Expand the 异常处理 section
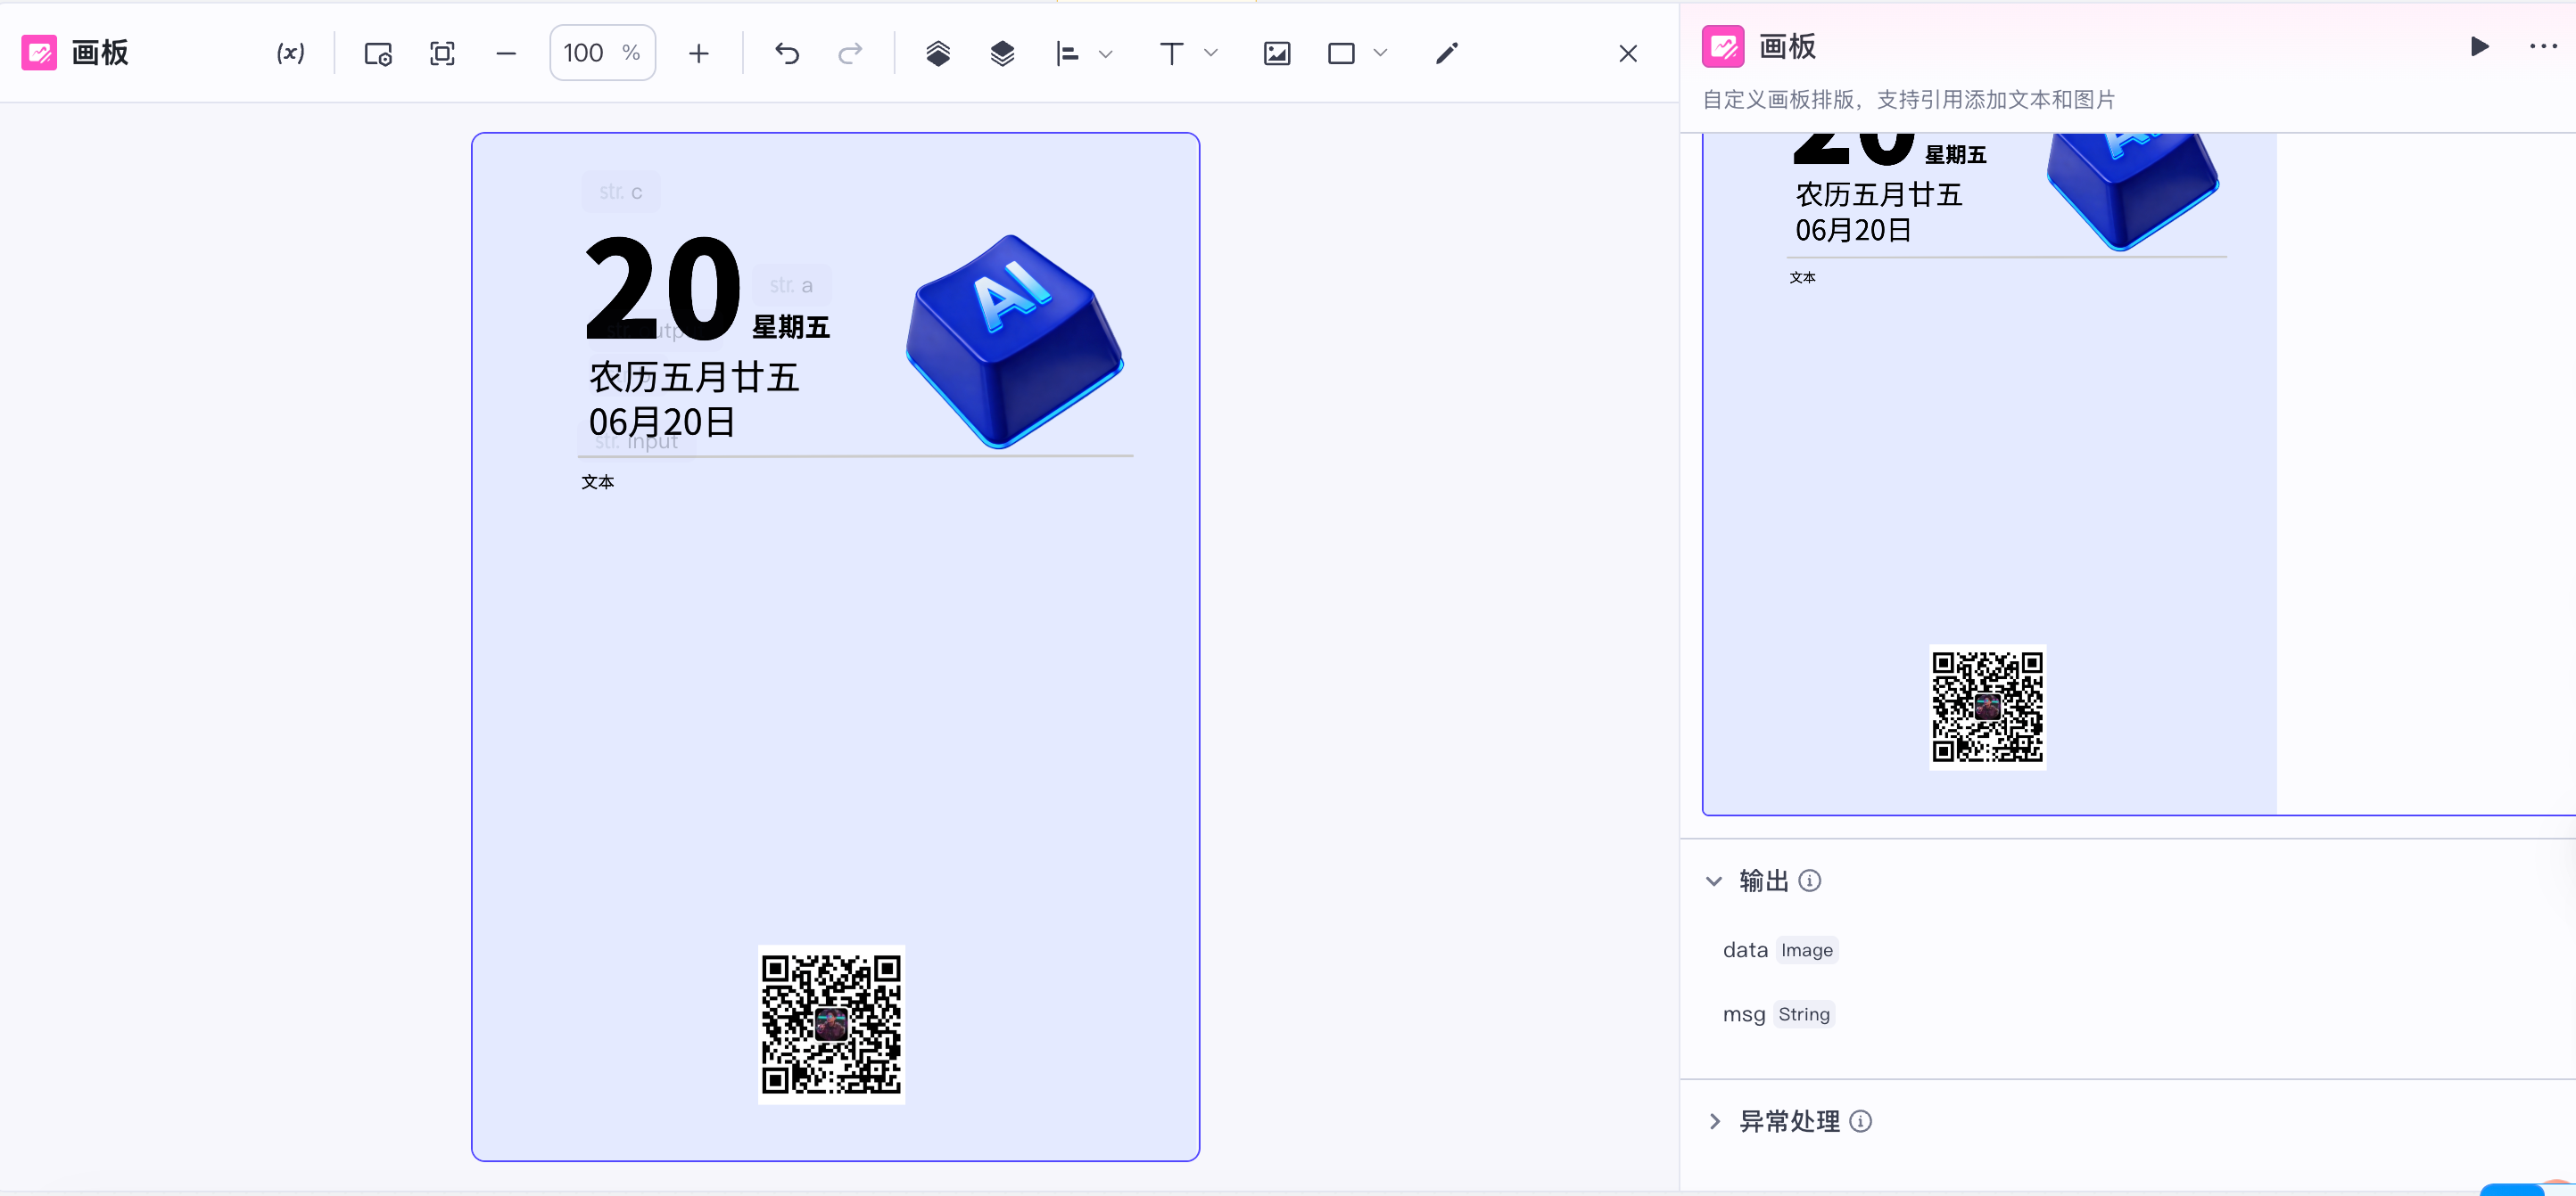Screen dimensions: 2576x1196 click(1714, 1121)
